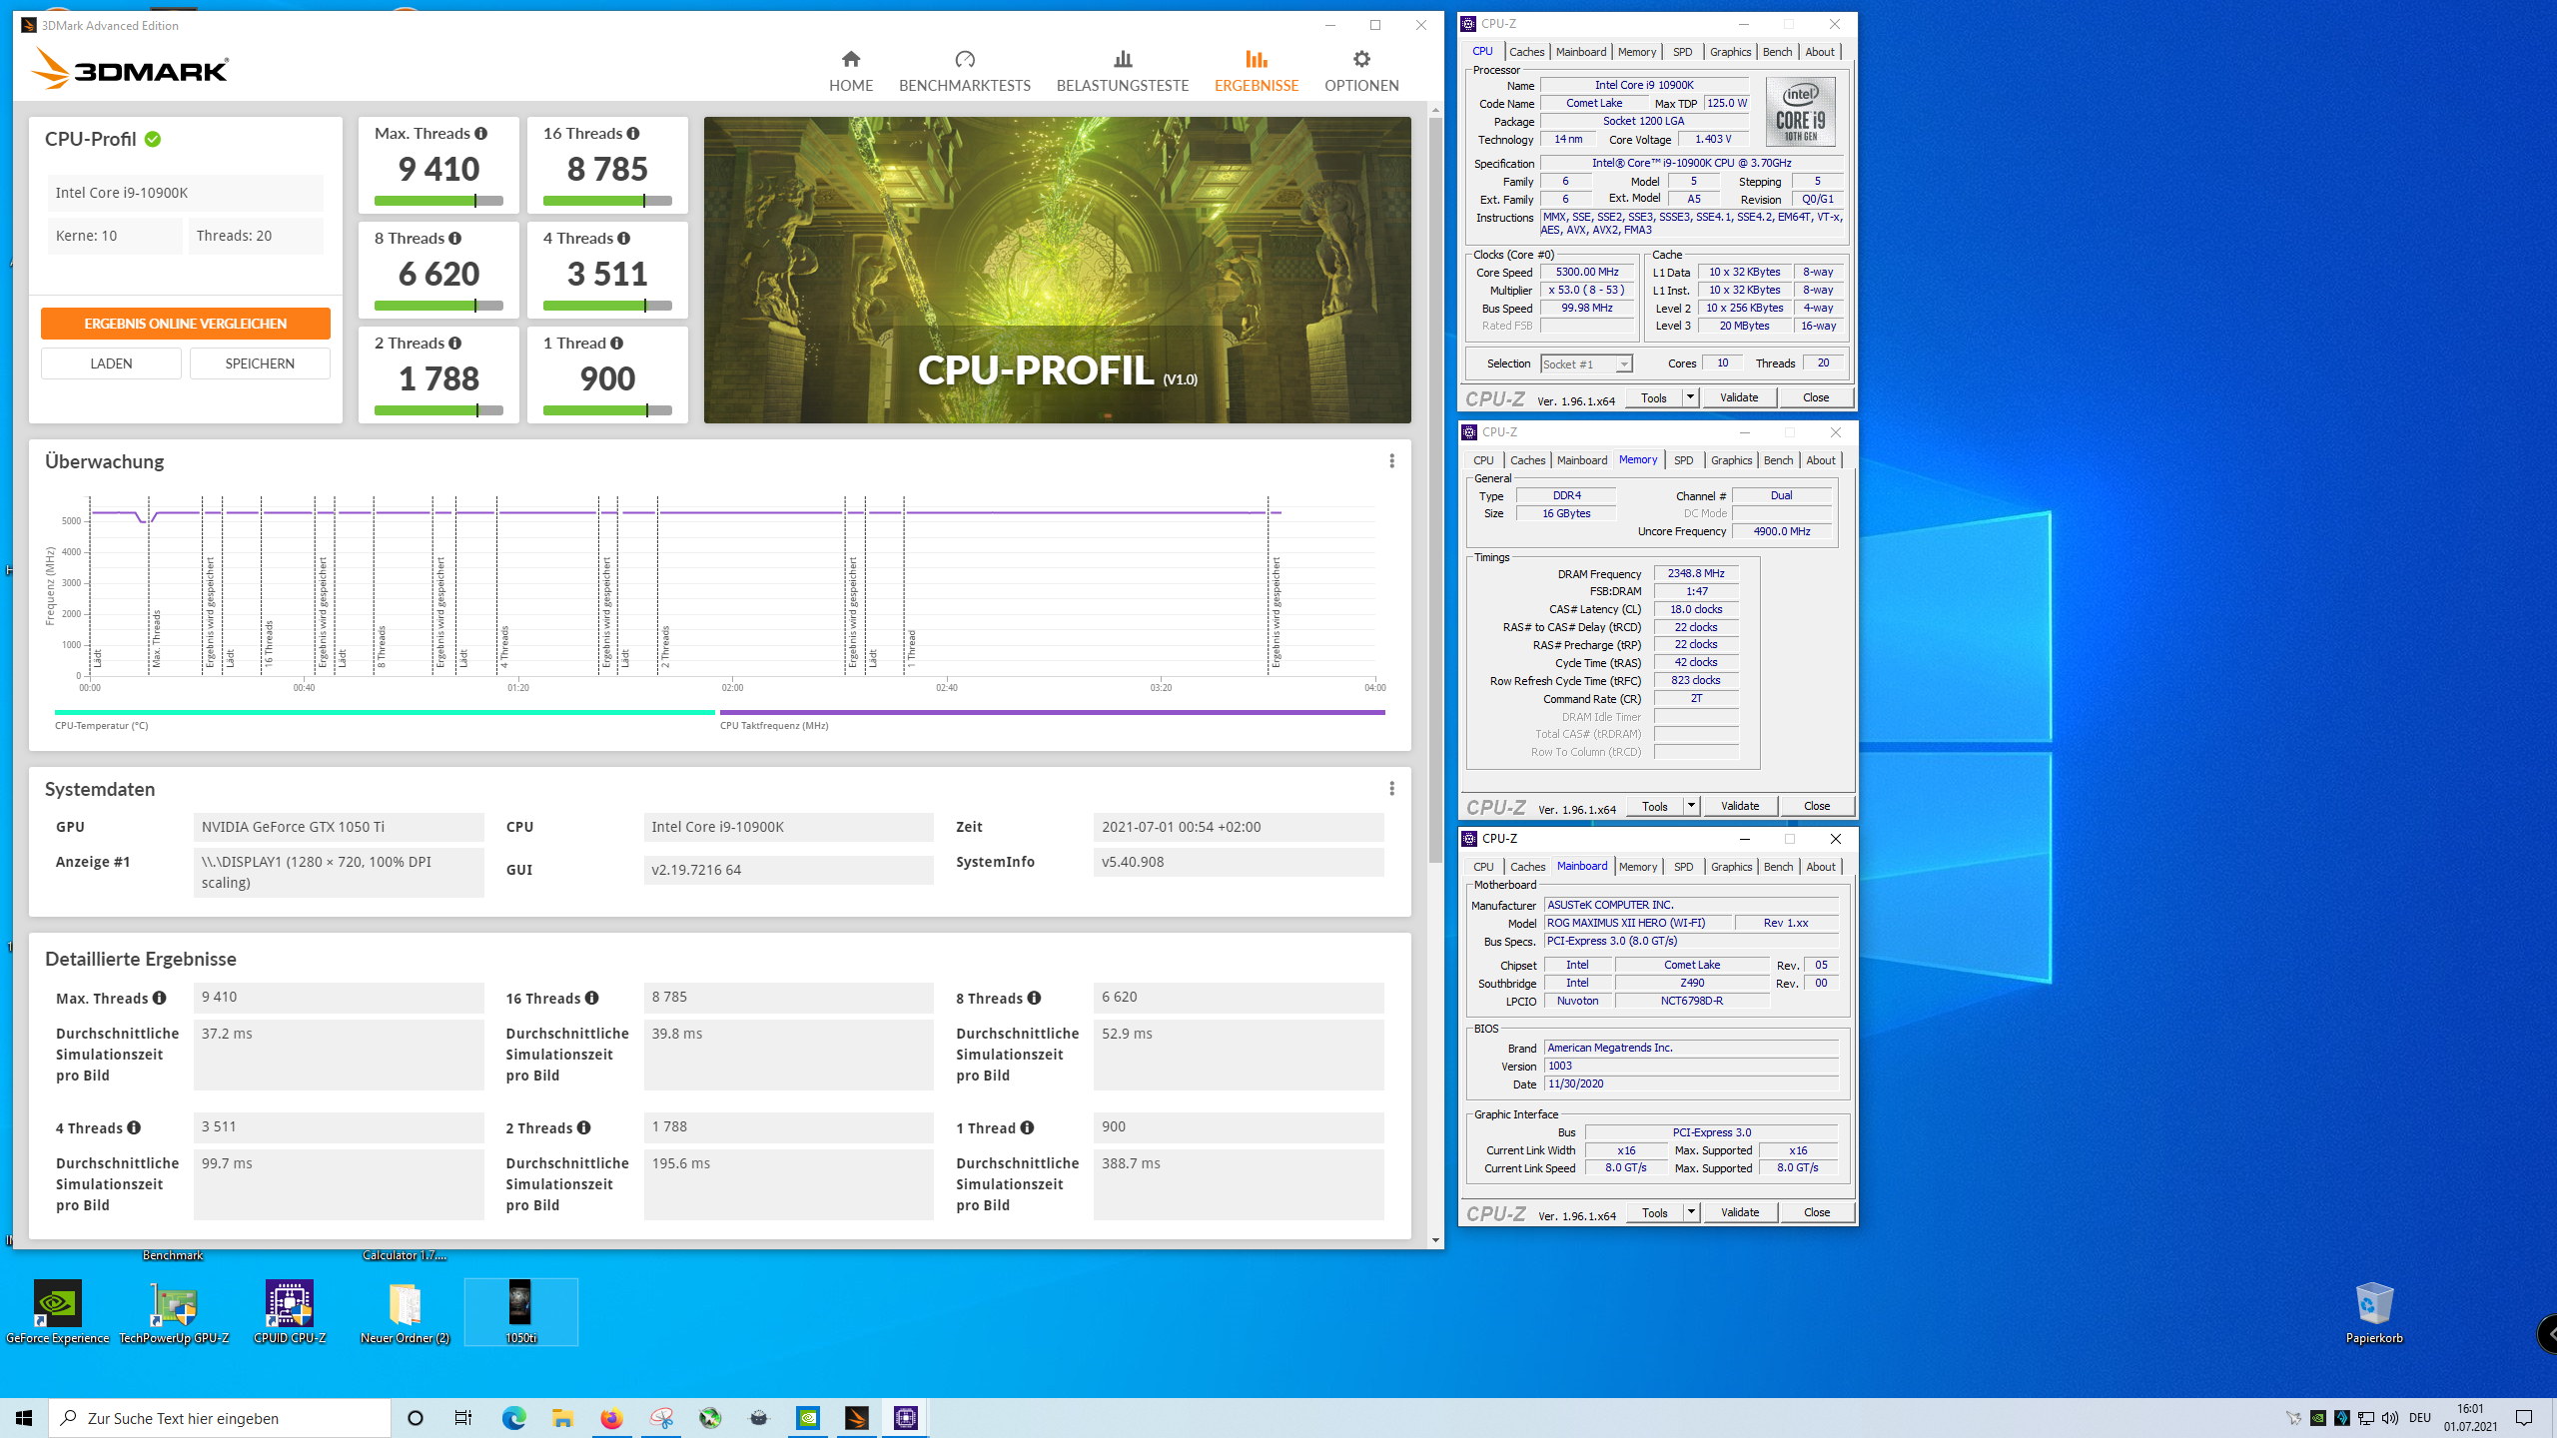Click Validate in top CPU-Z window

[x=1739, y=397]
